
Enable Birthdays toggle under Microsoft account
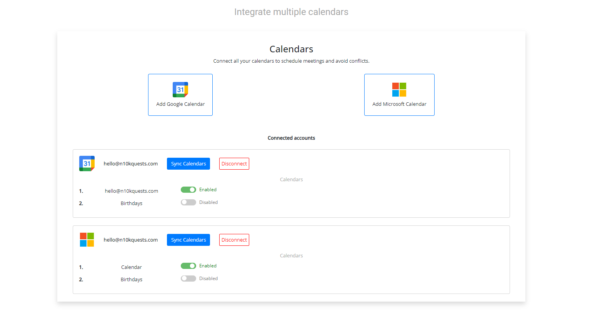[x=188, y=279]
